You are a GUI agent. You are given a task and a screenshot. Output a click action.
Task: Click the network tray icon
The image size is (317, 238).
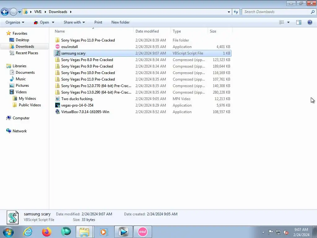(x=278, y=232)
